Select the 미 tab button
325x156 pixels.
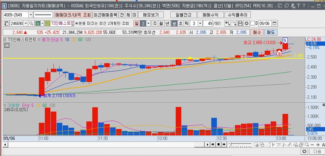coord(134,15)
